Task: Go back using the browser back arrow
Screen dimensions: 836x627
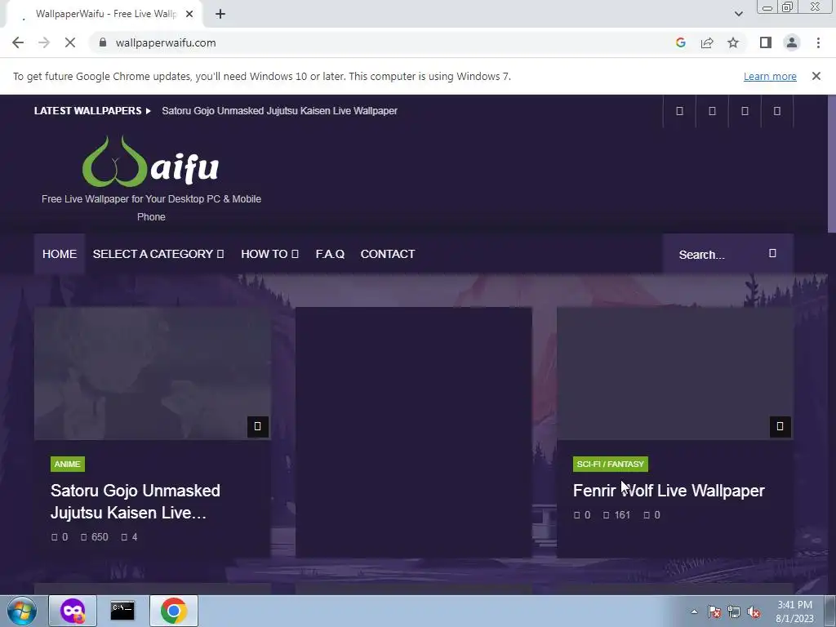Action: point(18,42)
